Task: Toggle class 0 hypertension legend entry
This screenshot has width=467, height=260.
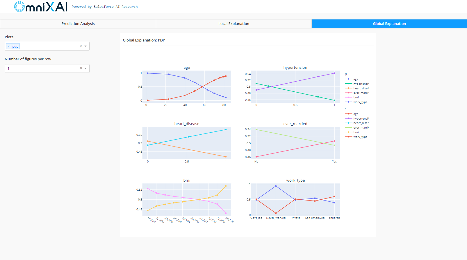Action: [357, 84]
